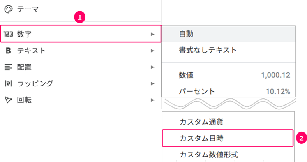Open カスタム通貨 settings

(x=228, y=122)
